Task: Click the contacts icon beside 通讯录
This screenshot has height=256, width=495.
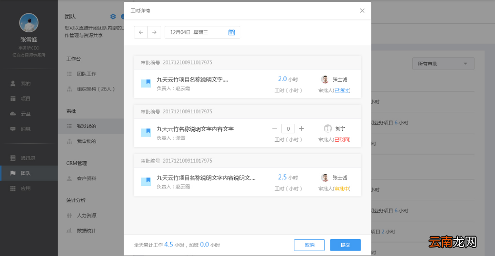Action: point(13,158)
